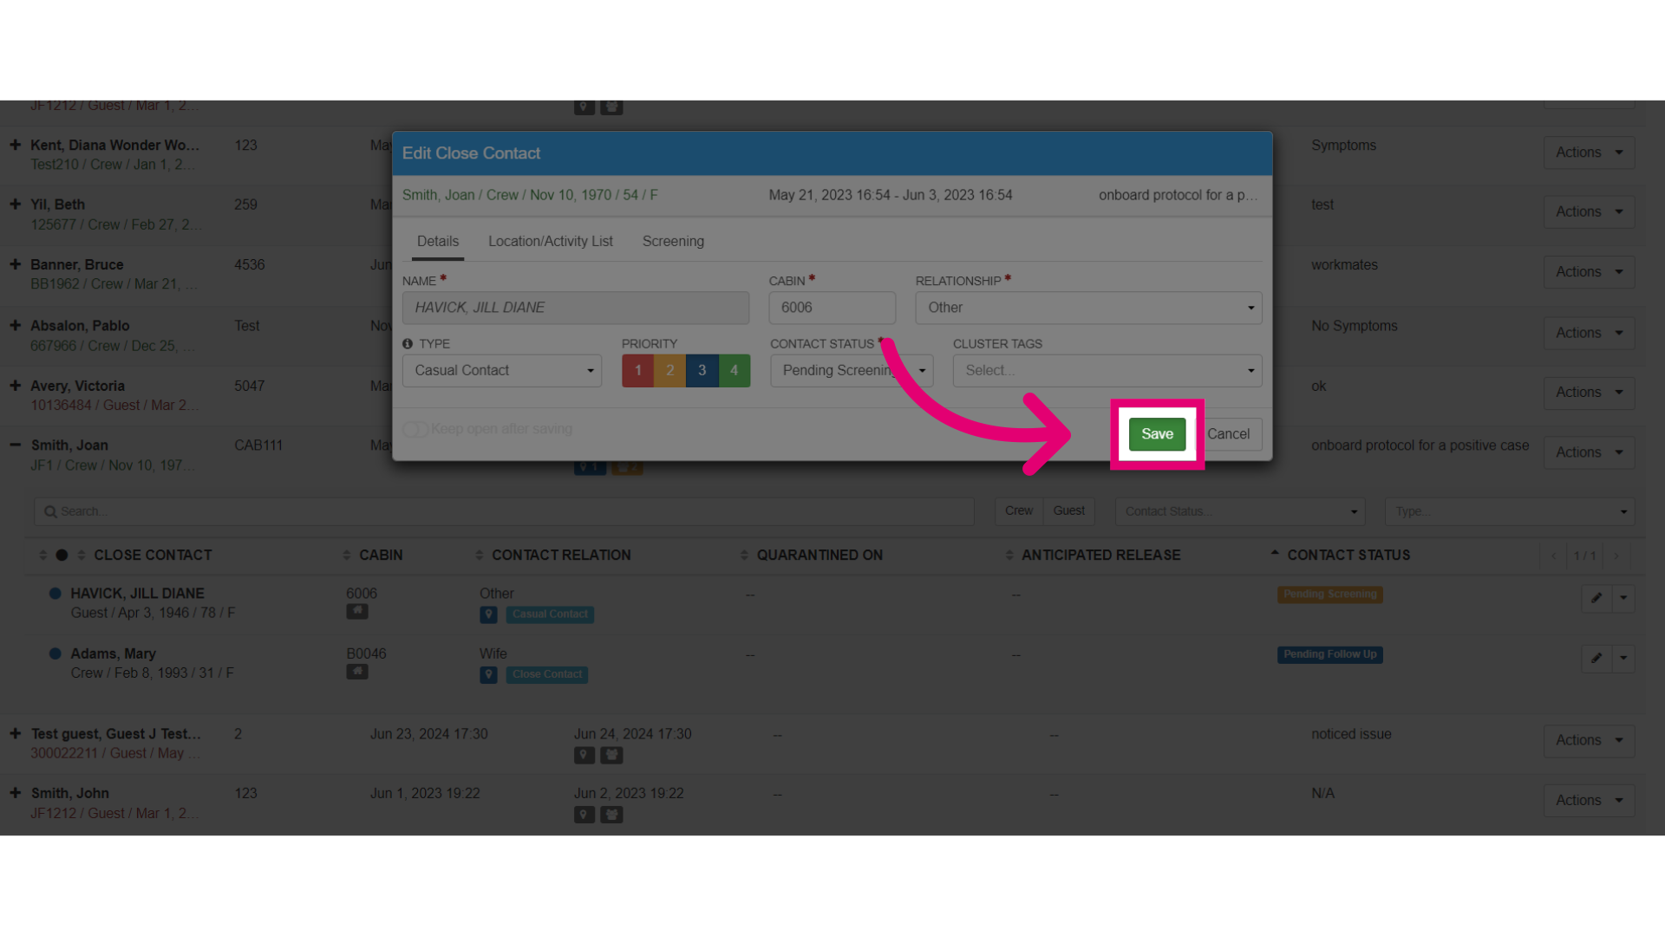This screenshot has height=936, width=1665.
Task: Toggle the Crew filter button
Action: tap(1019, 511)
